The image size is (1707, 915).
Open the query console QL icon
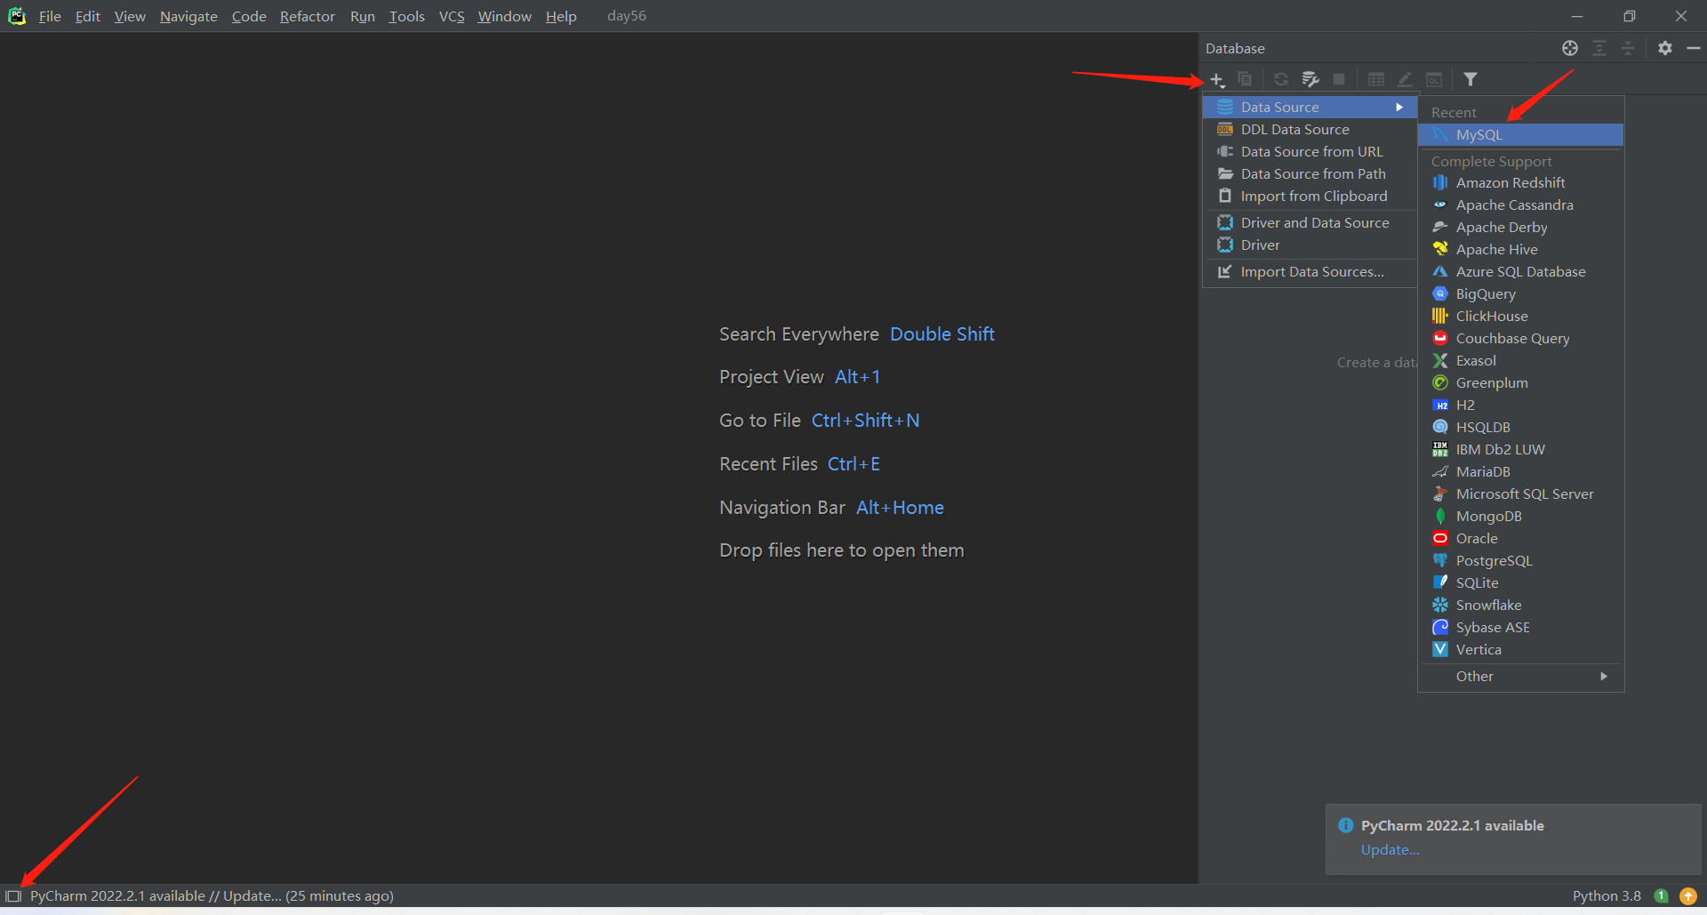tap(1434, 79)
